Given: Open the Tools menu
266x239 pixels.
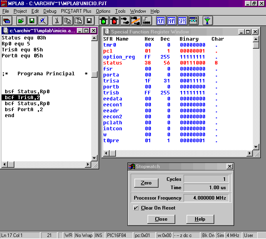Looking at the screenshot, I should click(x=120, y=11).
